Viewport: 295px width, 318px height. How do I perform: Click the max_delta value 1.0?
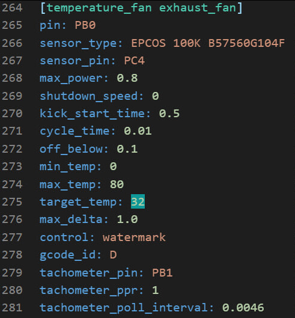coord(127,219)
